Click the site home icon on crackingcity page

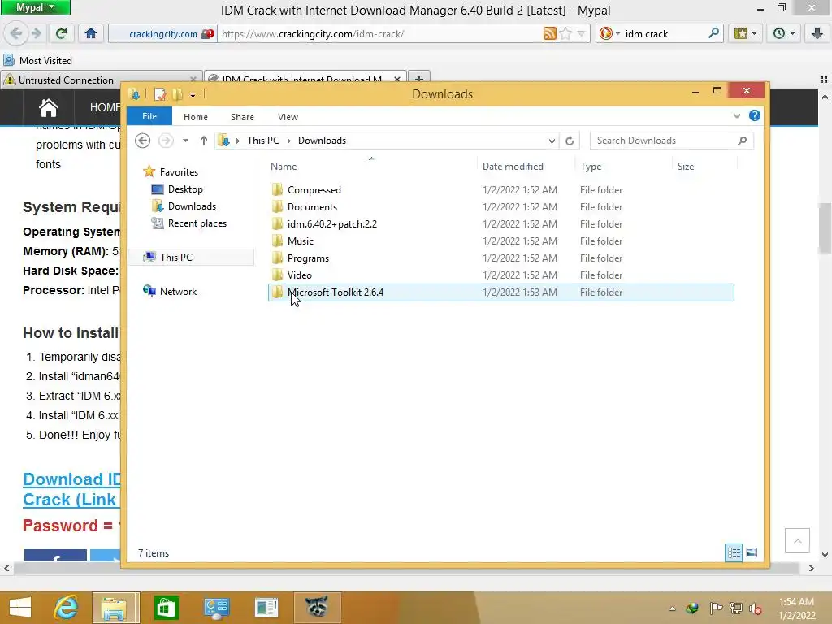48,108
